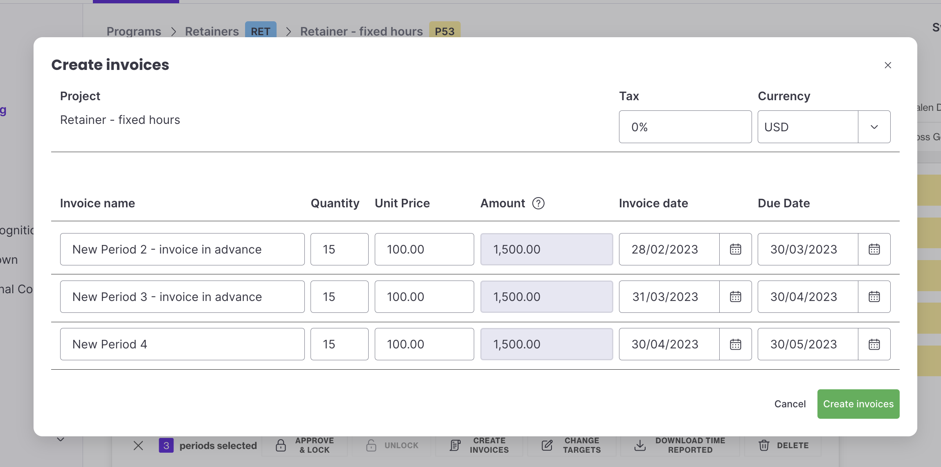Click the Unlock action in bottom bar
Image resolution: width=941 pixels, height=467 pixels.
[x=392, y=445]
